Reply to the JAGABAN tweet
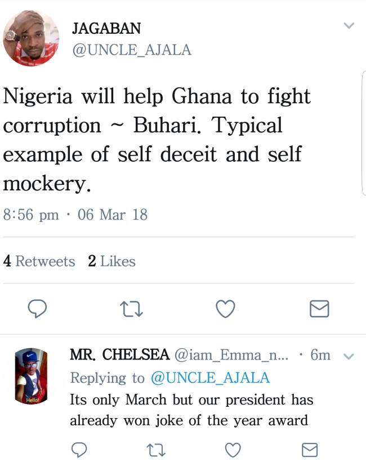Viewport: 366px width, 462px height. [x=37, y=308]
